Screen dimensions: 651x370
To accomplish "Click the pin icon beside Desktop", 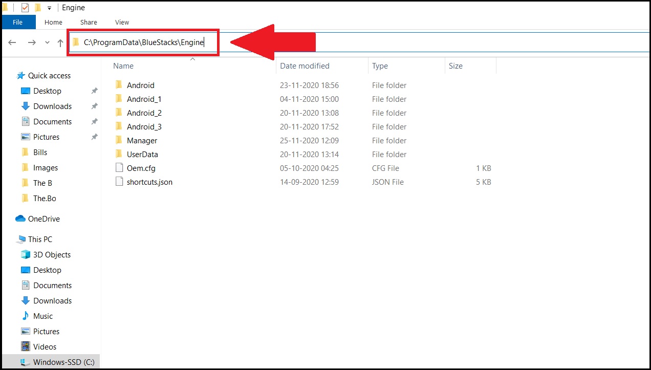I will (94, 91).
